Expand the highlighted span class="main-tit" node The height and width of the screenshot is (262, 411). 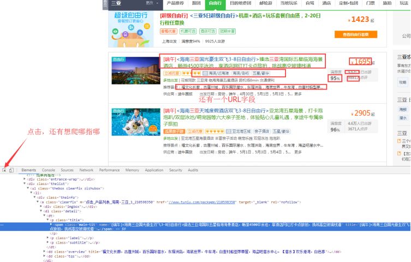(51, 224)
